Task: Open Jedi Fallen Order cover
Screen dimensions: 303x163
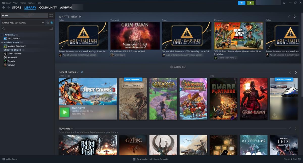Action: pyautogui.click(x=284, y=145)
